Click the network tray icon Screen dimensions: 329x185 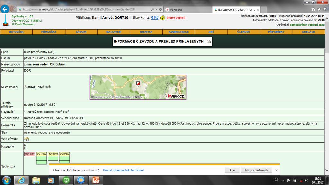pyautogui.click(x=301, y=181)
